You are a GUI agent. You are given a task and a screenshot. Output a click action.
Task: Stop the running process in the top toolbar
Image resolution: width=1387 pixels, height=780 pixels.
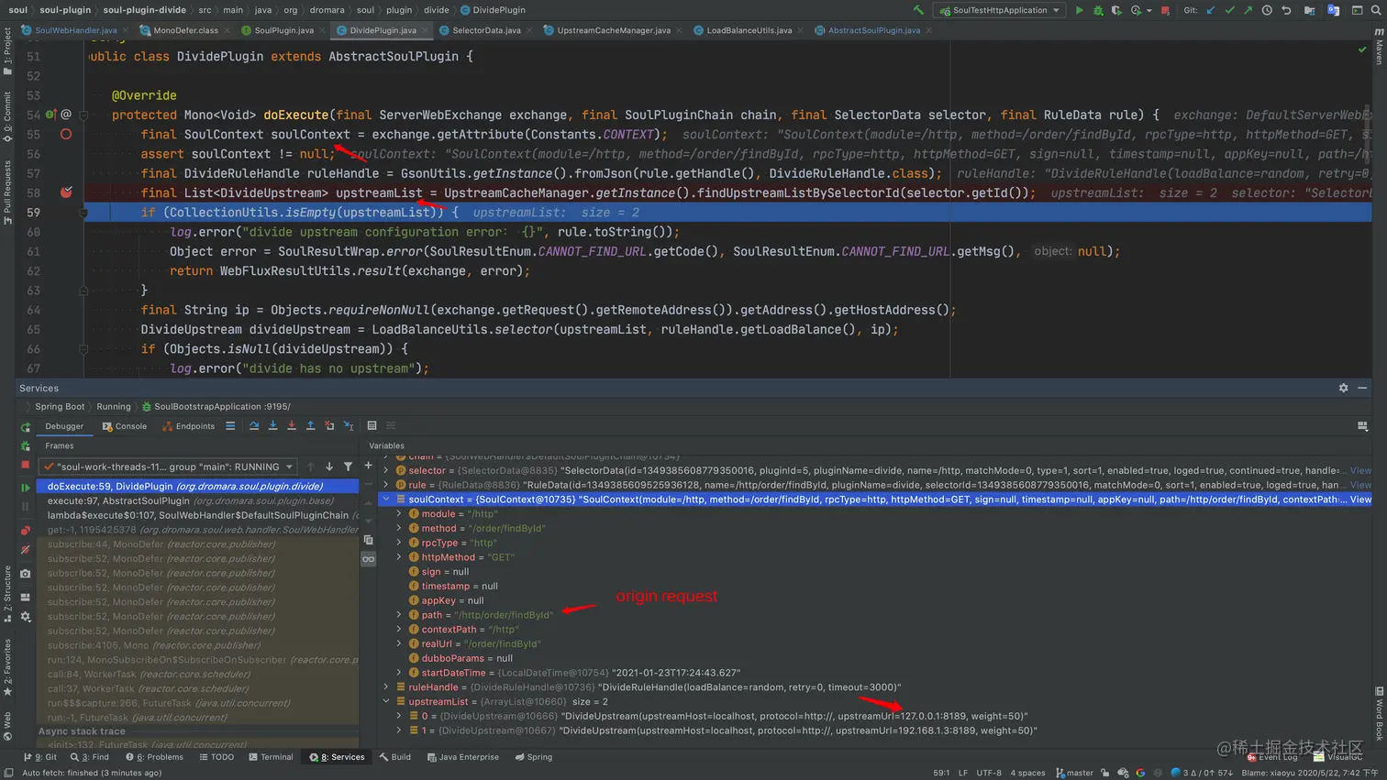(x=1165, y=10)
